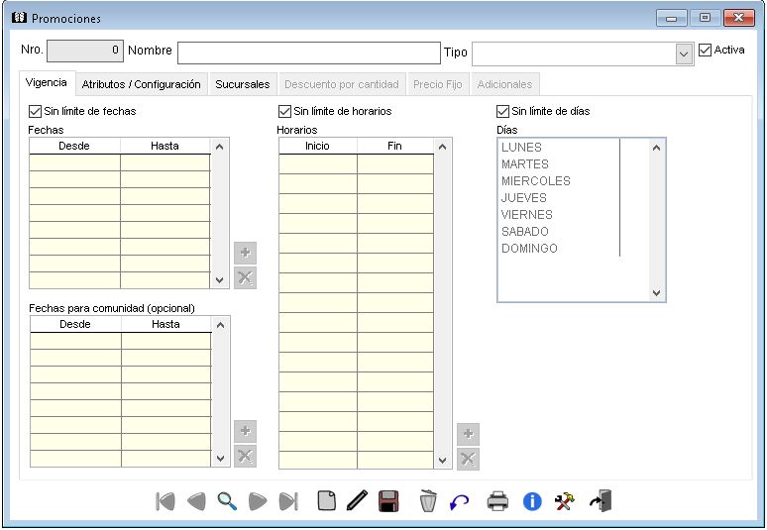Delete record with the trash can icon

click(428, 501)
